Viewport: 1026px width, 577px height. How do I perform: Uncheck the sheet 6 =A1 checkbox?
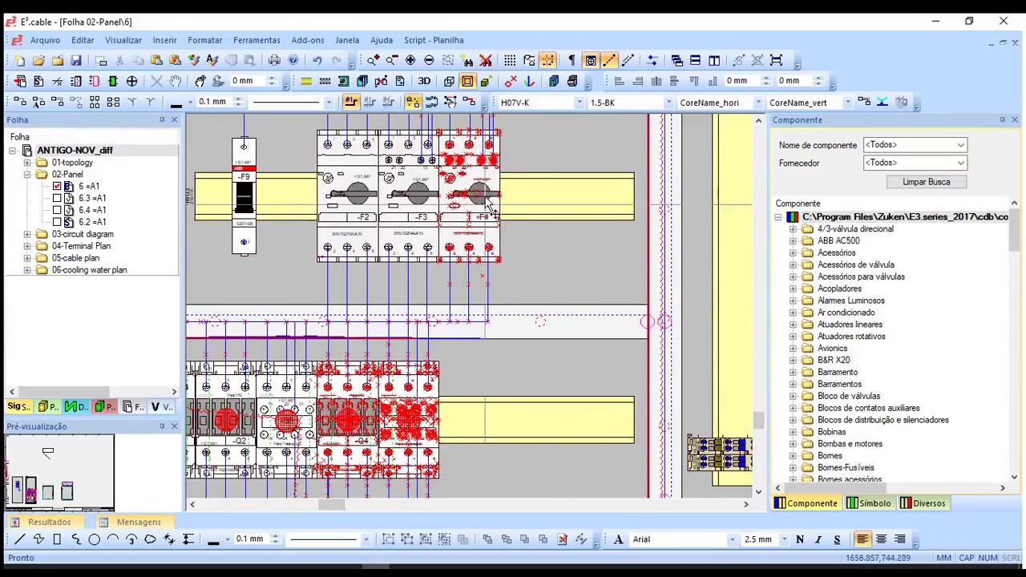[x=57, y=186]
